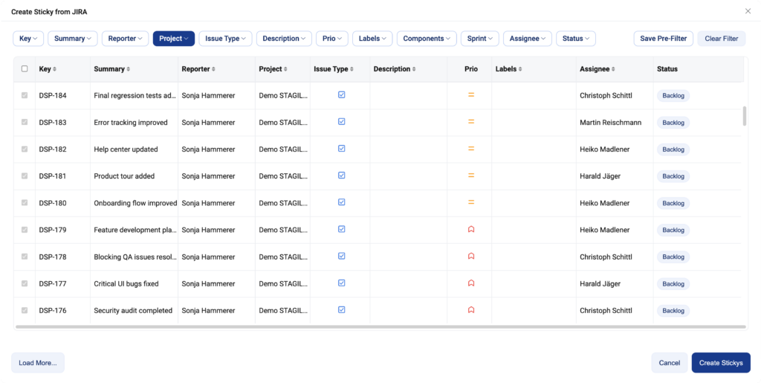The height and width of the screenshot is (383, 761).
Task: Open the Description filter dropdown
Action: 284,39
